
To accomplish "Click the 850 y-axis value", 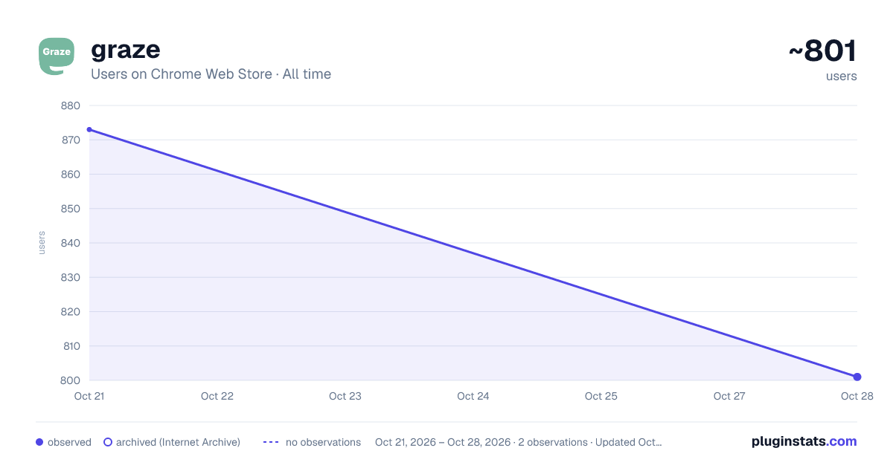I will pyautogui.click(x=71, y=209).
